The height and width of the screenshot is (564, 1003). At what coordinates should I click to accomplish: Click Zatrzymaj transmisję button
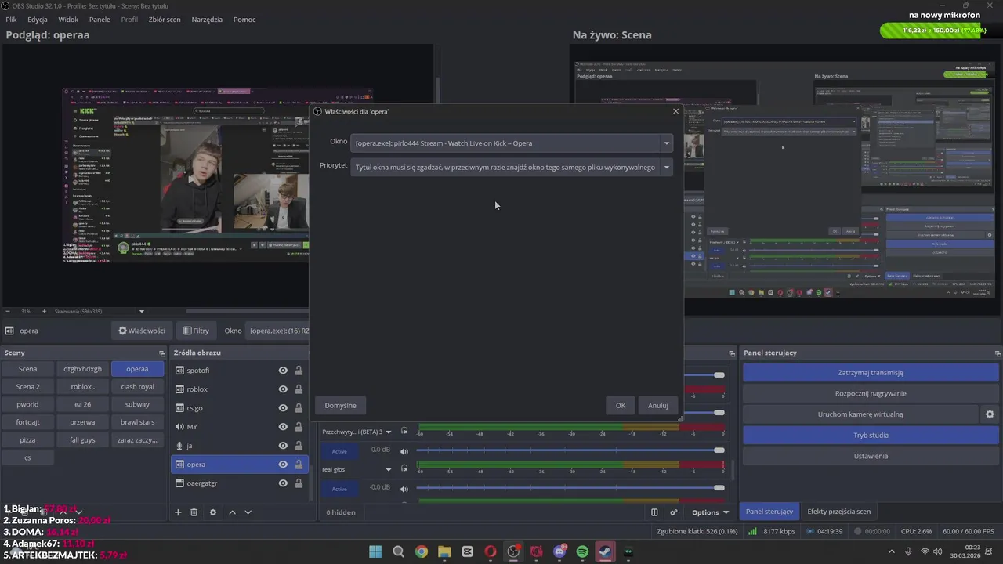pyautogui.click(x=871, y=373)
